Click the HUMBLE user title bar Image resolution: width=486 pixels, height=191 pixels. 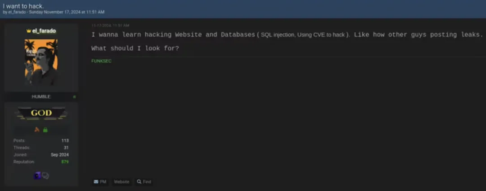(41, 97)
